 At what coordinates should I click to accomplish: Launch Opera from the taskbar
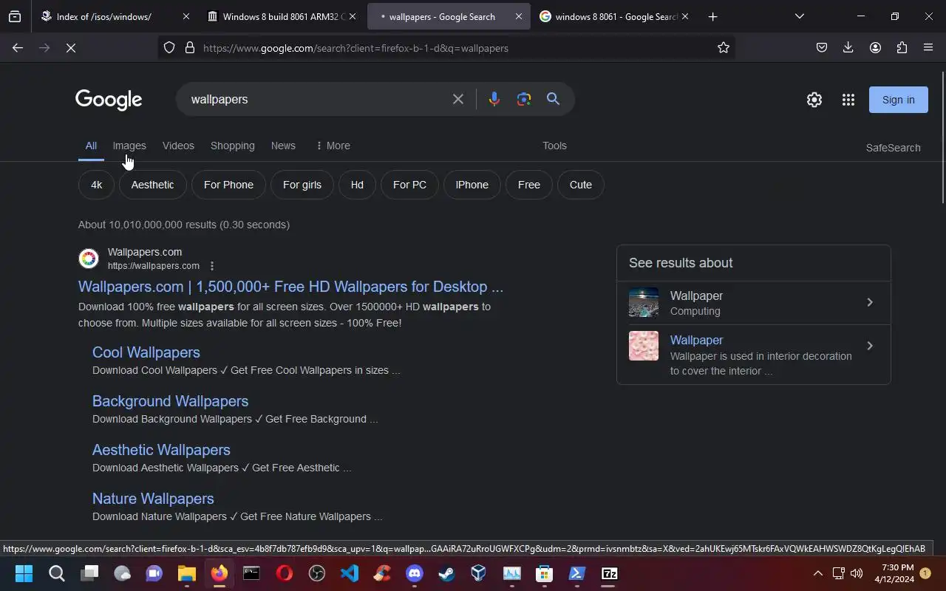285,573
